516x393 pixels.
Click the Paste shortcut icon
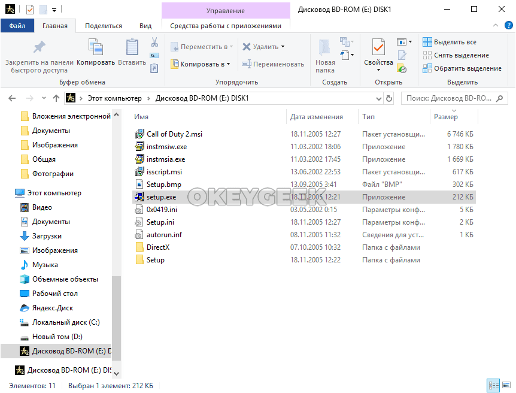tap(154, 68)
